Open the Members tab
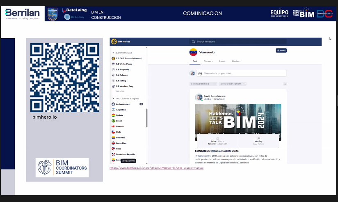Viewport: 338px width, 202px height. pyautogui.click(x=236, y=61)
